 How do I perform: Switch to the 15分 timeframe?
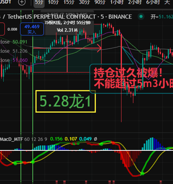69,2
